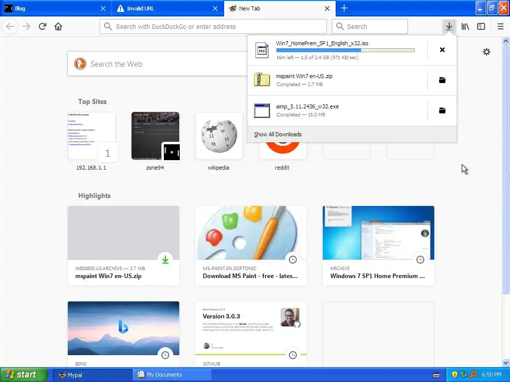Open Download MS Paint softonic highlight
This screenshot has height=382, width=510.
click(251, 246)
